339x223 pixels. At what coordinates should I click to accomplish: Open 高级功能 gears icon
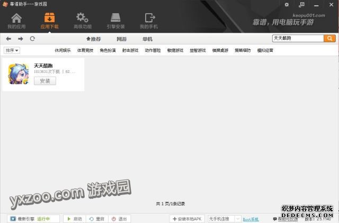pos(83,21)
